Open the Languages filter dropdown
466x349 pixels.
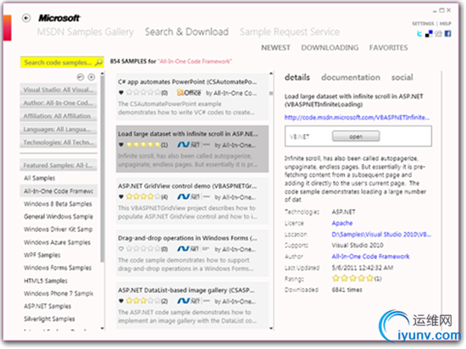[x=58, y=130]
